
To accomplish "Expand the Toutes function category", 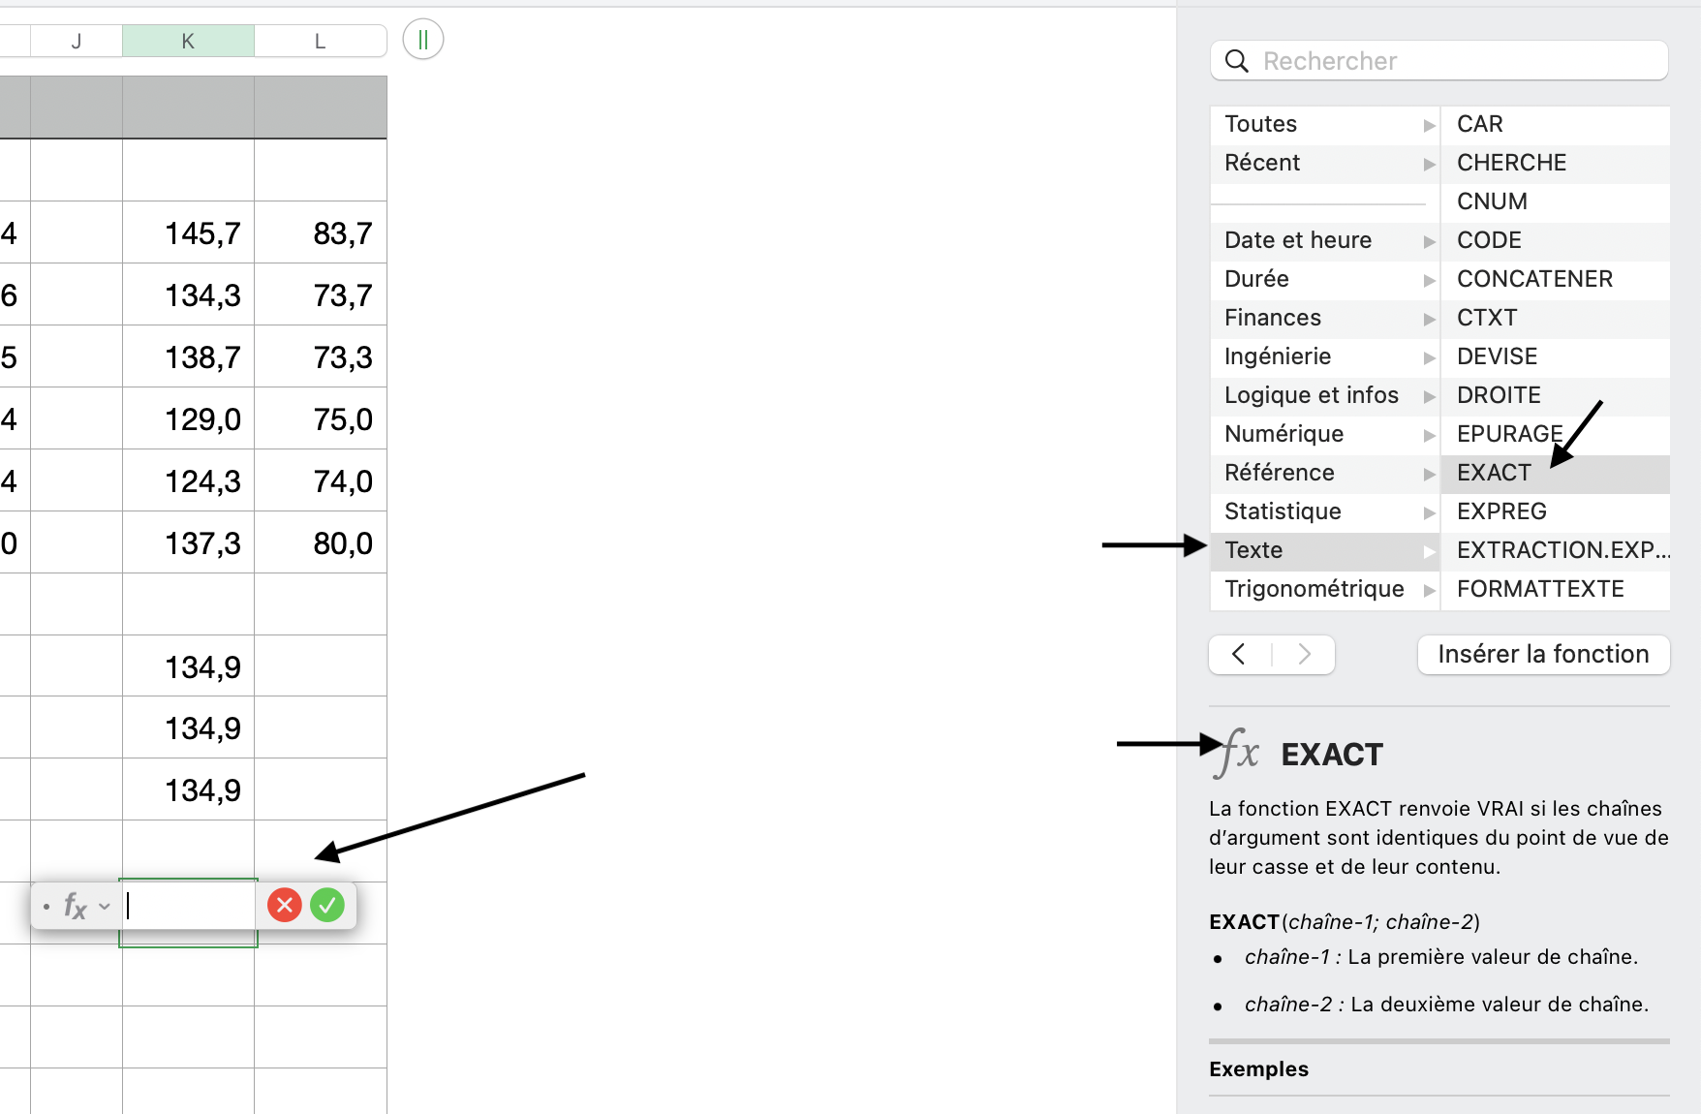I will [x=1429, y=125].
